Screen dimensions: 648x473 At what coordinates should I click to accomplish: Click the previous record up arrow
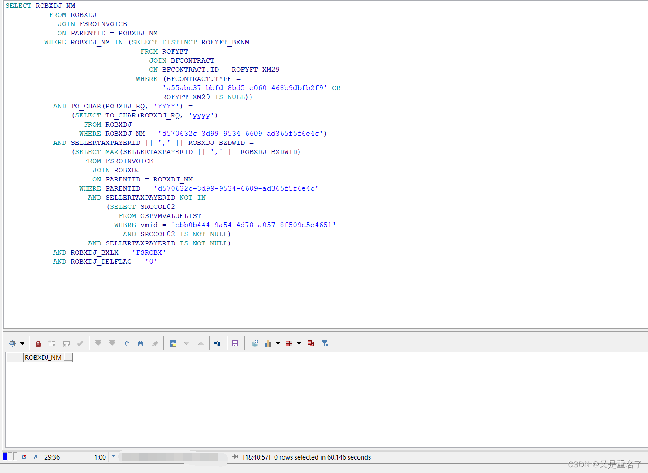[x=200, y=343]
